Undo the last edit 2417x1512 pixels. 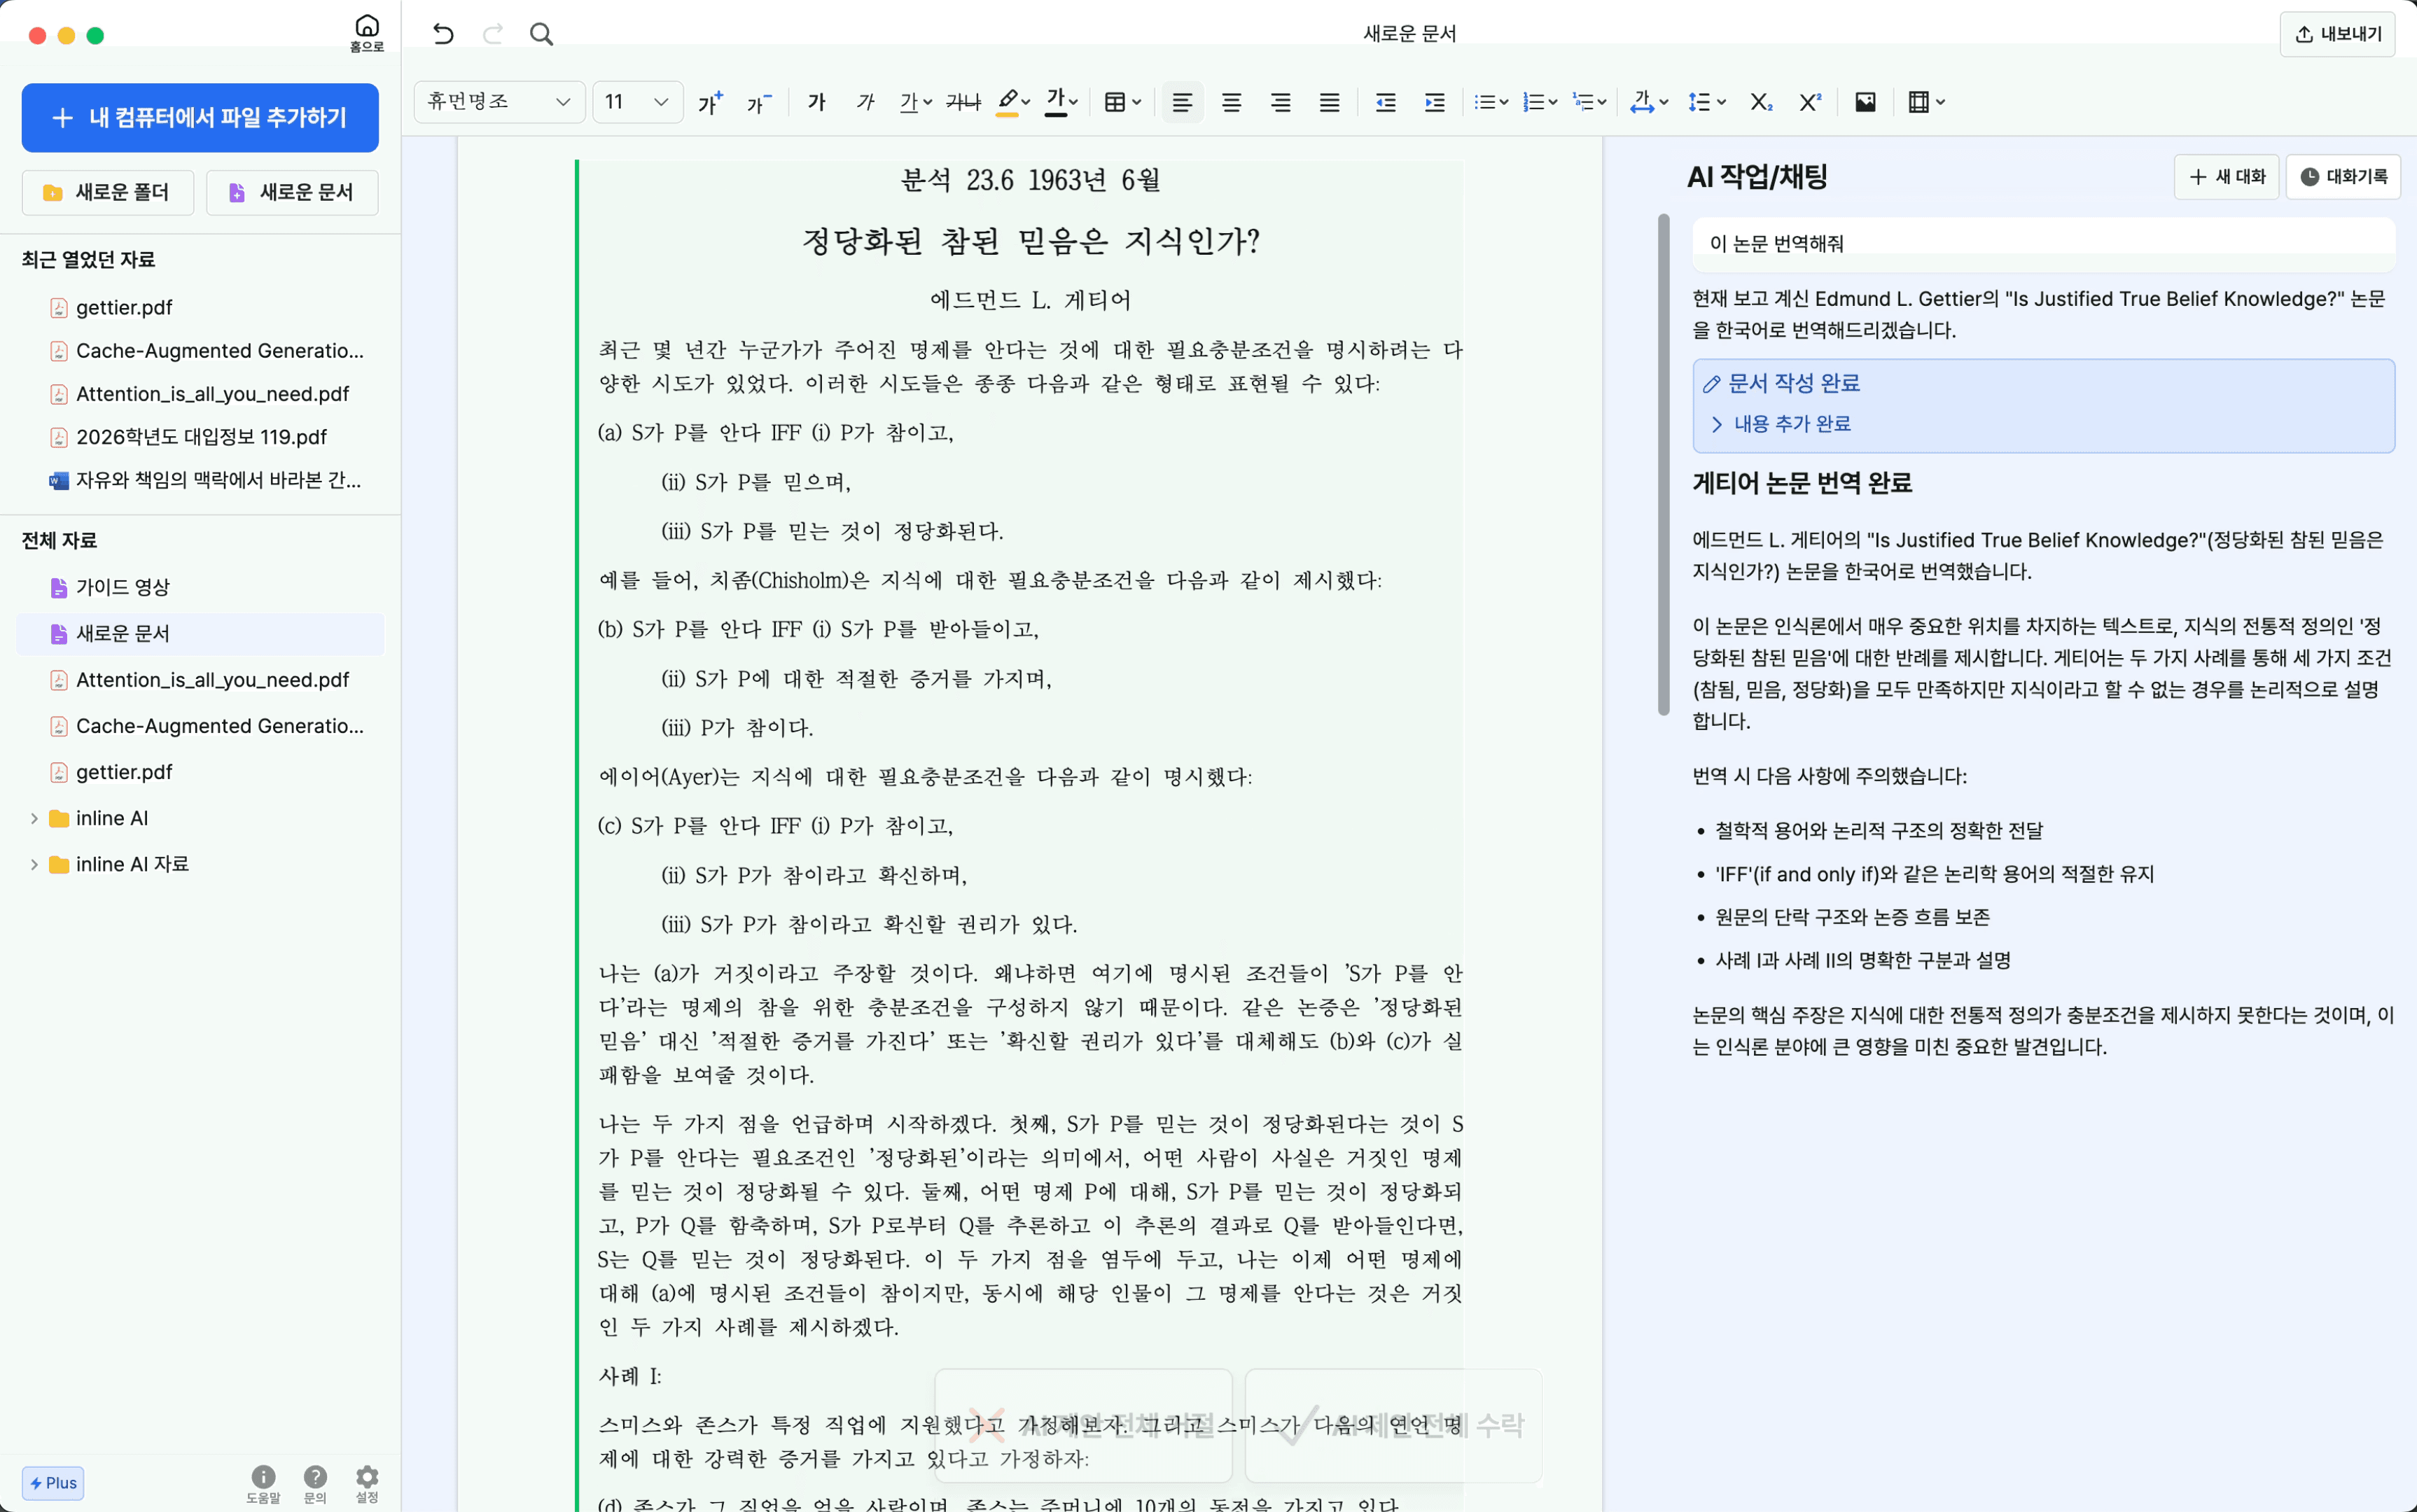click(x=443, y=34)
